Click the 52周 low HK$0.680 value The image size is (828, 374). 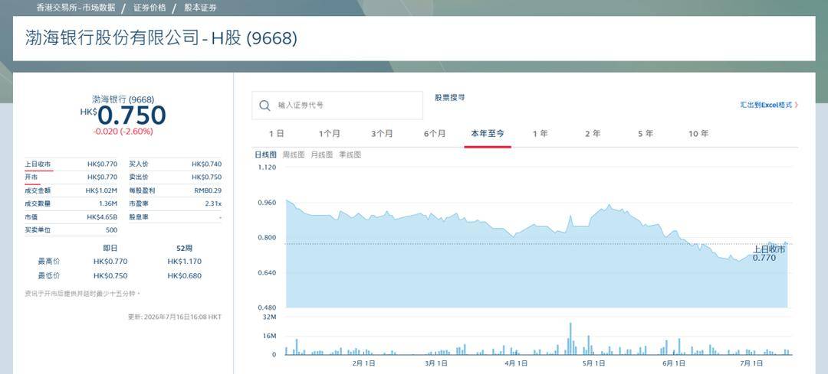coord(184,275)
